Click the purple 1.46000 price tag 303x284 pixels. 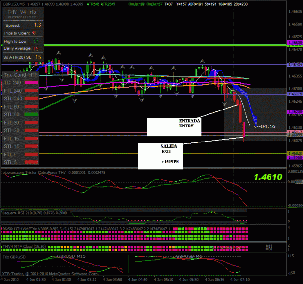click(295, 158)
